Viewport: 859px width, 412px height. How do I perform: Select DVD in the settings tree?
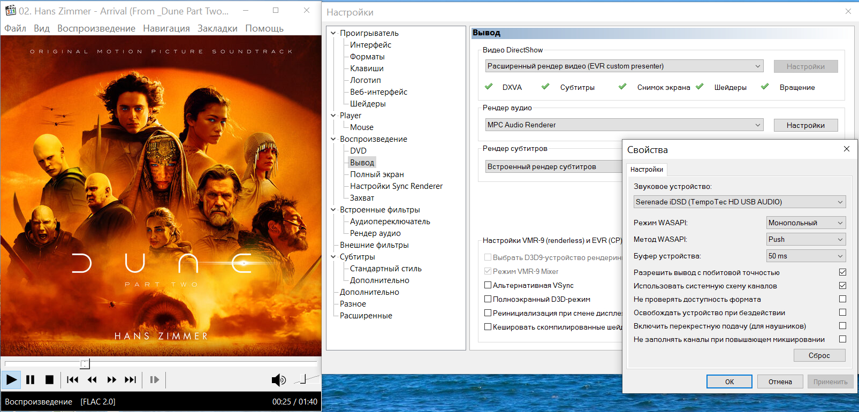point(358,151)
